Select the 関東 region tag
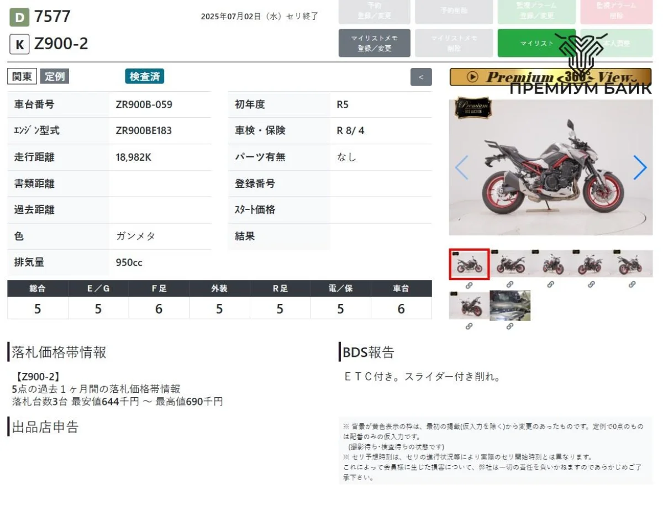This screenshot has width=663, height=511. pos(22,77)
